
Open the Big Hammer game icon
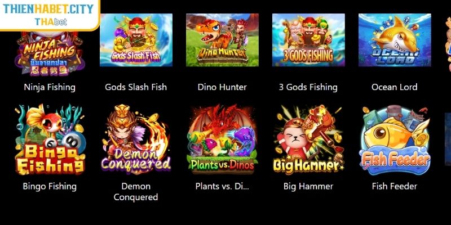coord(308,139)
